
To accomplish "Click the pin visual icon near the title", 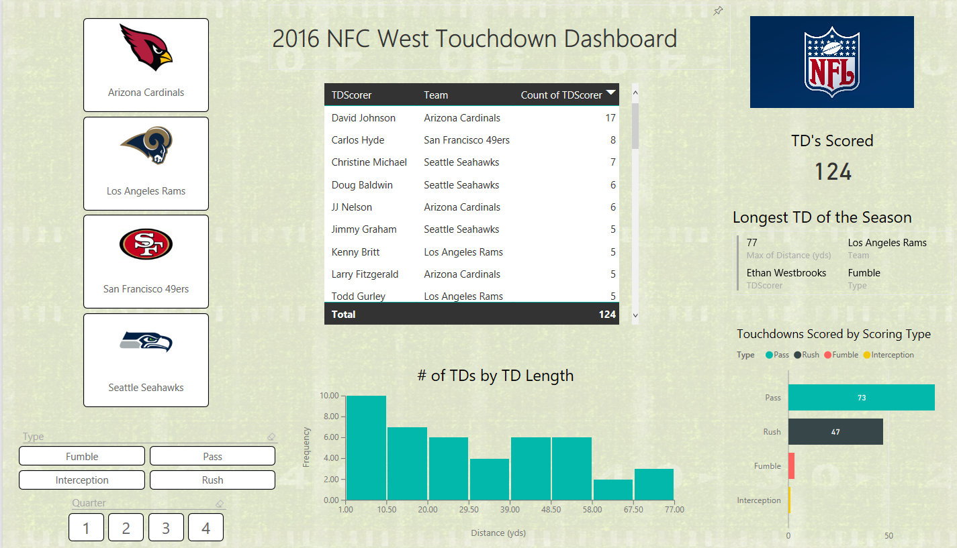I will pyautogui.click(x=718, y=11).
